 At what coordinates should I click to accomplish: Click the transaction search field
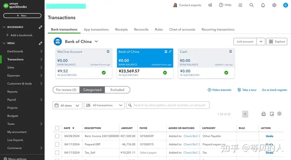tap(168, 105)
